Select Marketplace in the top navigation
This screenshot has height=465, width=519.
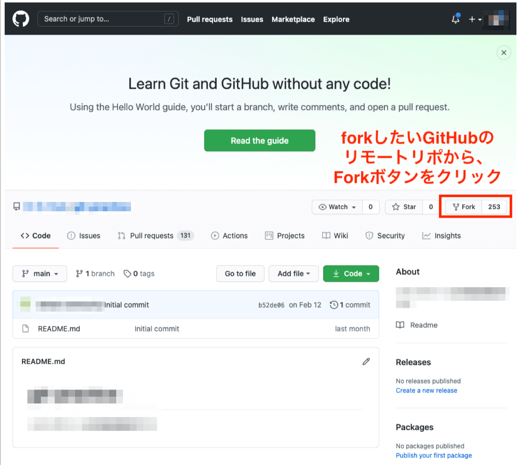[x=293, y=20]
